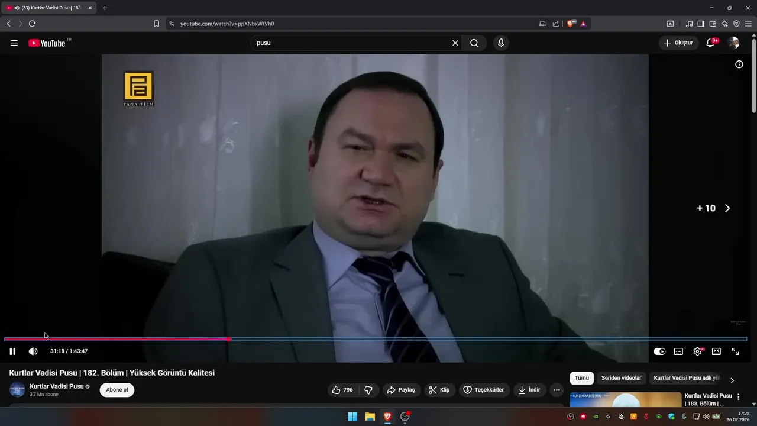Share this page from the address bar

point(556,24)
